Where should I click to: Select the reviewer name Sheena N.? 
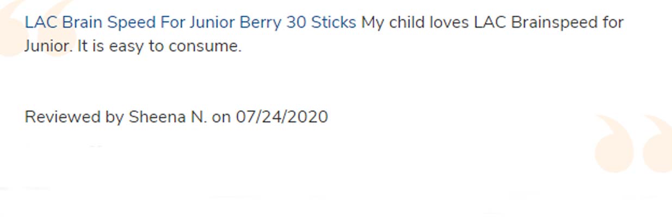[x=168, y=117]
